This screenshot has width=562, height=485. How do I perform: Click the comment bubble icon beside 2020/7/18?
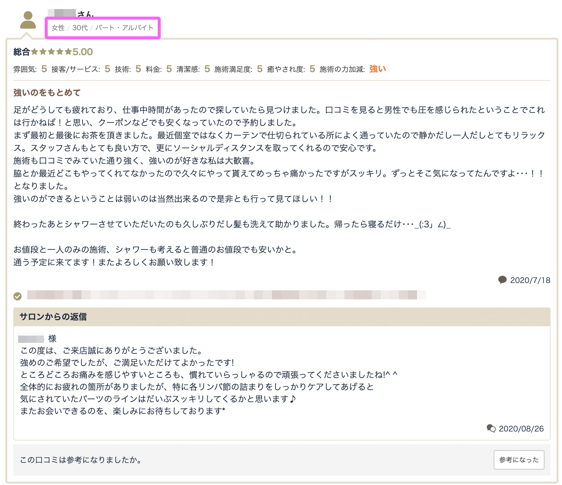click(502, 280)
